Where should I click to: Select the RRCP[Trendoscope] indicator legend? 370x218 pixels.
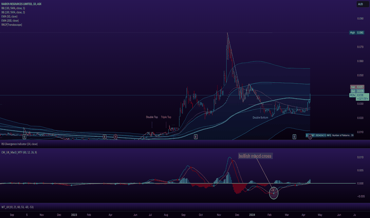coord(12,25)
